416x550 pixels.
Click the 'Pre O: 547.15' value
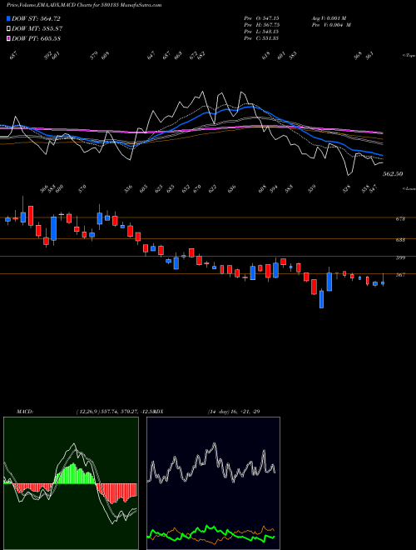pyautogui.click(x=261, y=17)
